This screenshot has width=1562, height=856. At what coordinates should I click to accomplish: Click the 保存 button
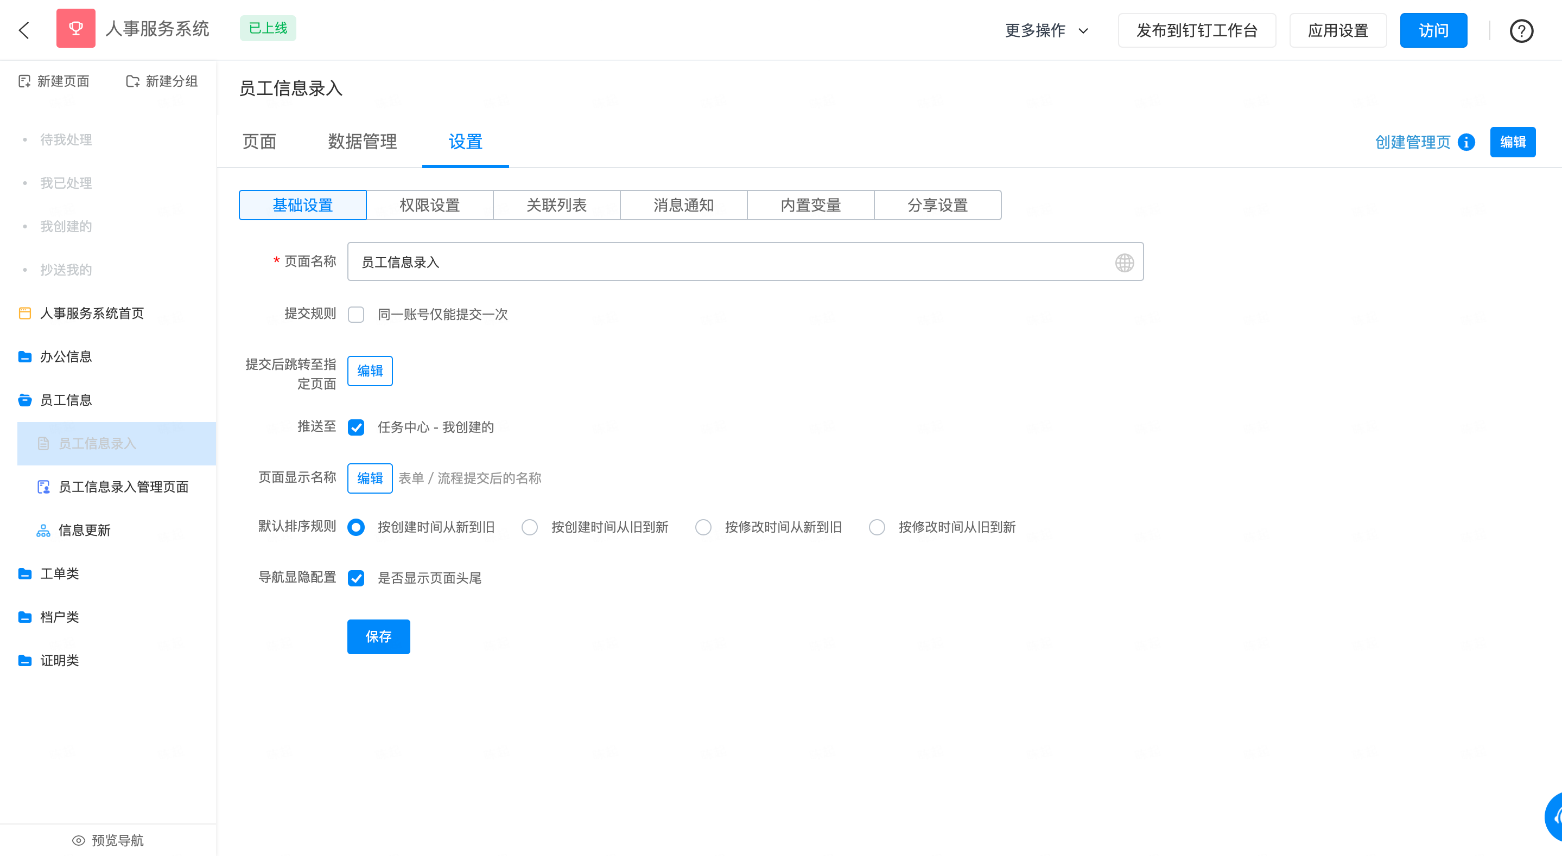click(378, 636)
